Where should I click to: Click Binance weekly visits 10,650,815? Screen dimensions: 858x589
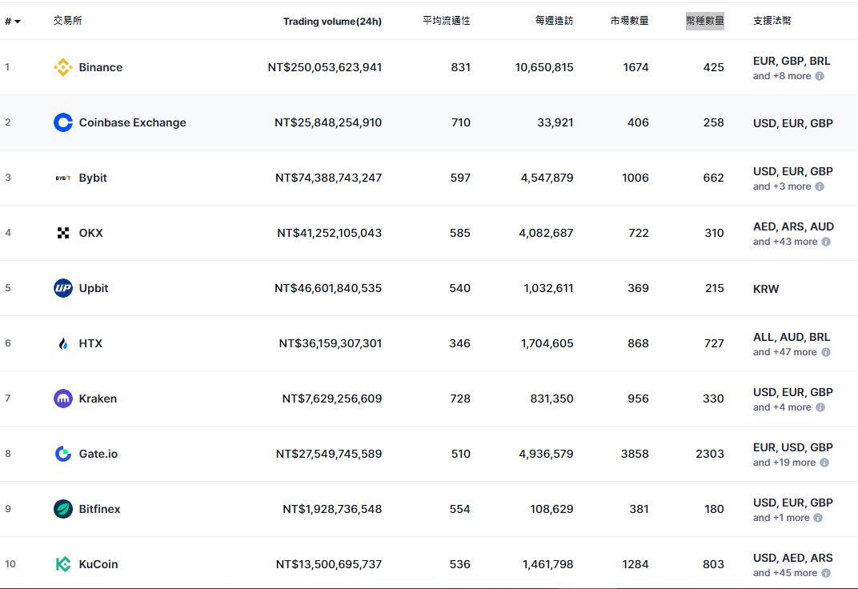(x=544, y=67)
